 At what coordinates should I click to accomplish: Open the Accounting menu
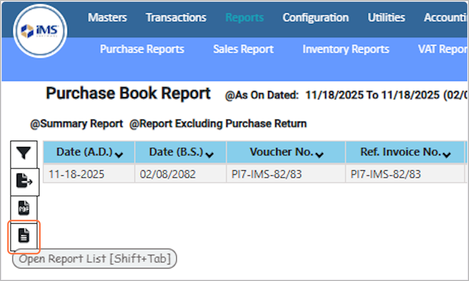446,18
